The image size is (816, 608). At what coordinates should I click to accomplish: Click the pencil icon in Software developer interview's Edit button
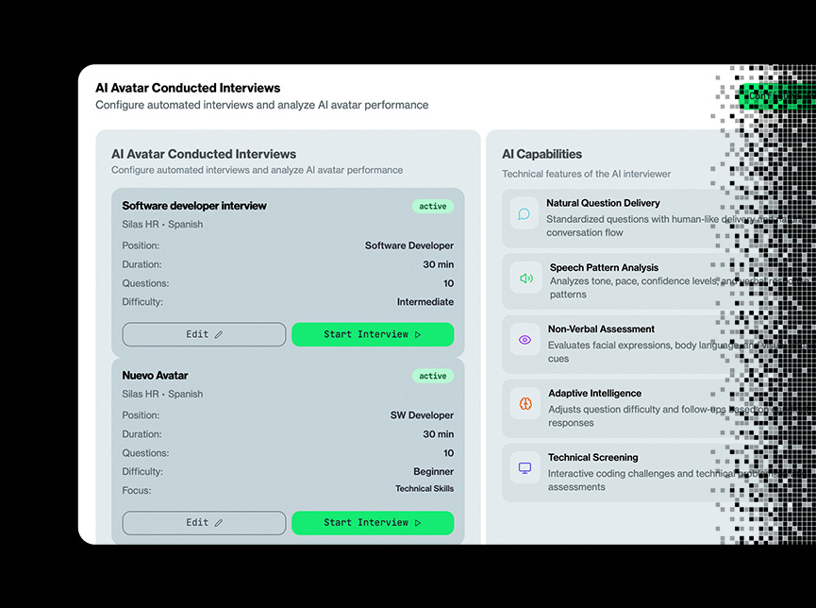click(x=219, y=334)
